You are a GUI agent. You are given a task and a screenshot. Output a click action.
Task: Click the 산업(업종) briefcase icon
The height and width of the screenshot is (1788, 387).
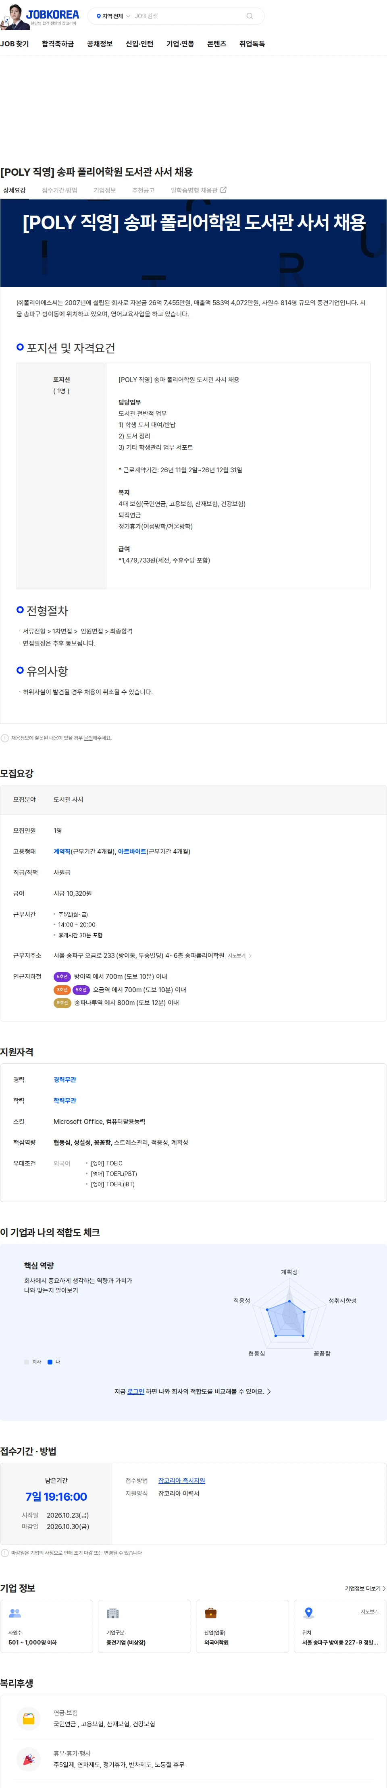pyautogui.click(x=210, y=1613)
